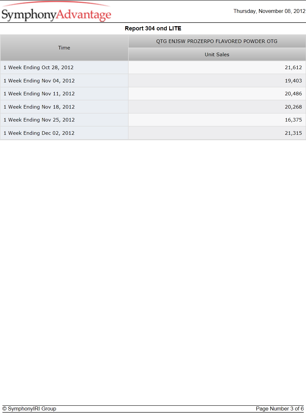Click the 20,486 unit sales value
Screen dimensions: 306x415
click(293, 94)
